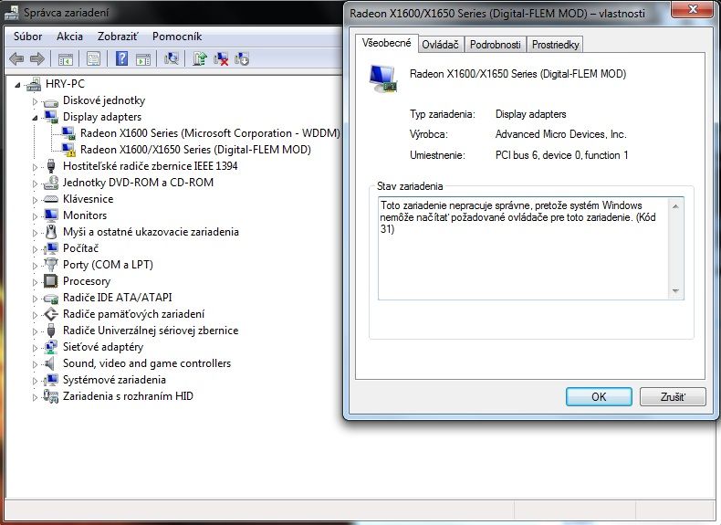The height and width of the screenshot is (525, 721).
Task: Open the Zobraziť menu
Action: [x=117, y=37]
